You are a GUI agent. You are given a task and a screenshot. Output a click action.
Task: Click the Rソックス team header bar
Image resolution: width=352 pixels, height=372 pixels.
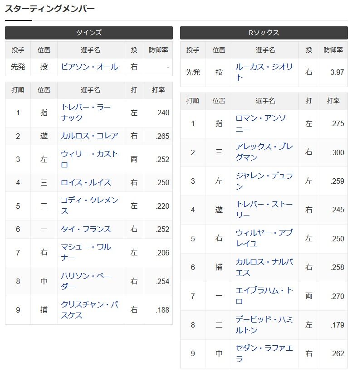264,33
